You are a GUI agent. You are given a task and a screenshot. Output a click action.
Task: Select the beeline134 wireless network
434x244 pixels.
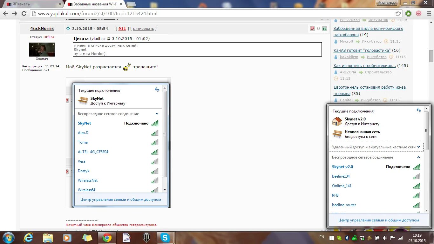(x=376, y=176)
